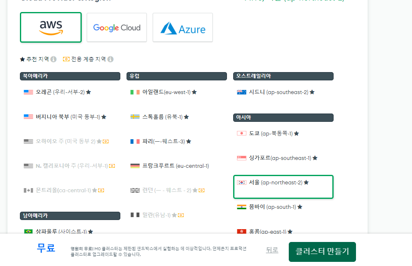
Task: Click the Singapore flag beside 싱가포르
Action: [x=242, y=158]
